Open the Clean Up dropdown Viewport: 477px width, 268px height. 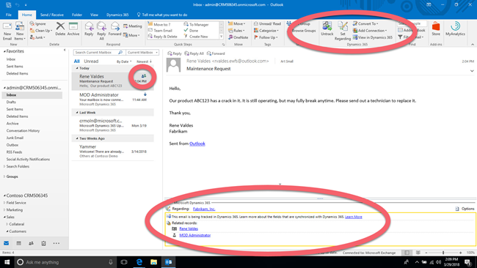(x=41, y=31)
